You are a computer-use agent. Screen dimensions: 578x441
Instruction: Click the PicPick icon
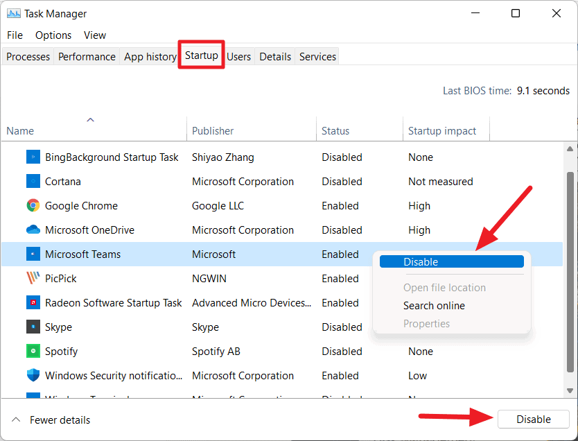[33, 278]
